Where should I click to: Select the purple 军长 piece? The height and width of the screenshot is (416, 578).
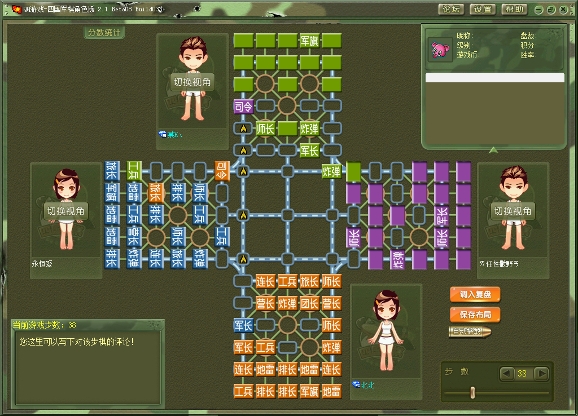(441, 215)
